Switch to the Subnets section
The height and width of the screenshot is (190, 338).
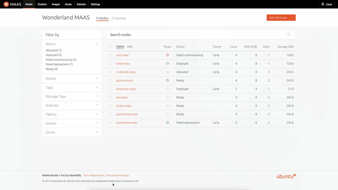tap(81, 4)
